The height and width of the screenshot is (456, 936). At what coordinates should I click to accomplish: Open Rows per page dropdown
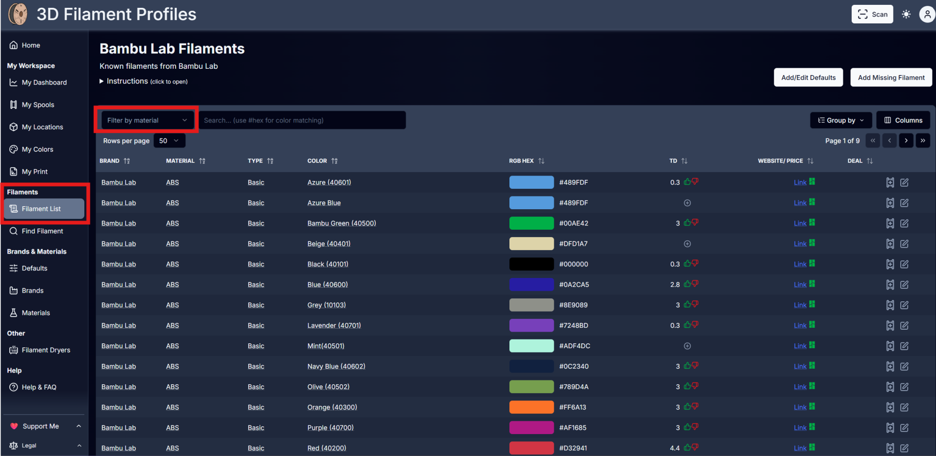169,140
